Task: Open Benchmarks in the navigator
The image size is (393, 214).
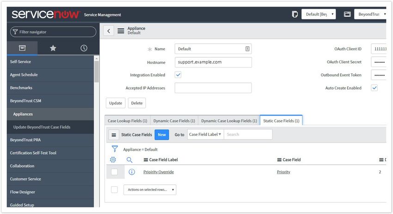Action: pos(50,88)
